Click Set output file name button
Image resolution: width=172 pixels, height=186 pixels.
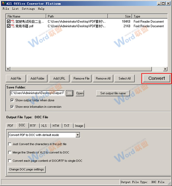(113, 93)
